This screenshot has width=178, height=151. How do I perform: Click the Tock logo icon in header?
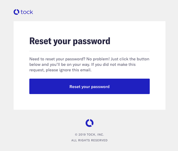pyautogui.click(x=16, y=12)
